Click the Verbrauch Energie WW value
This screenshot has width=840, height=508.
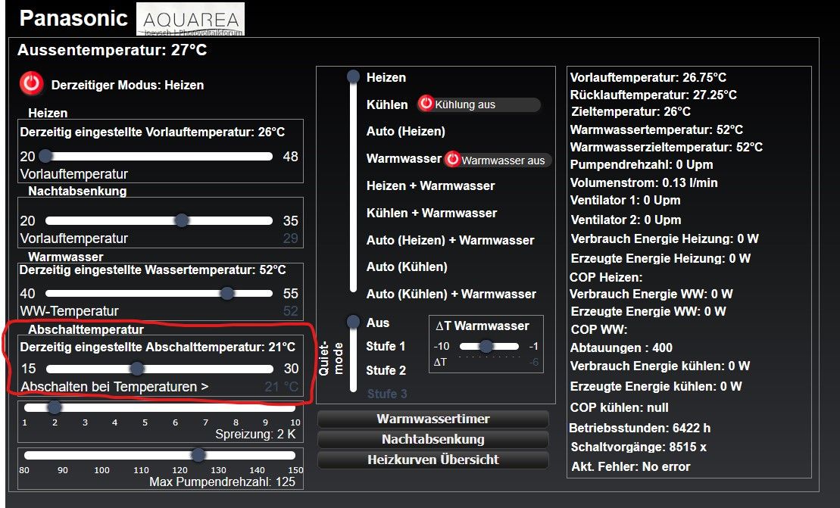click(x=651, y=294)
